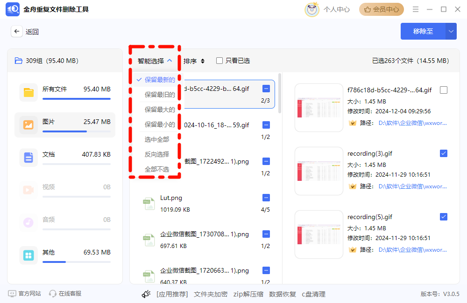Open the zip解压缩 link
This screenshot has width=467, height=303.
point(248,295)
